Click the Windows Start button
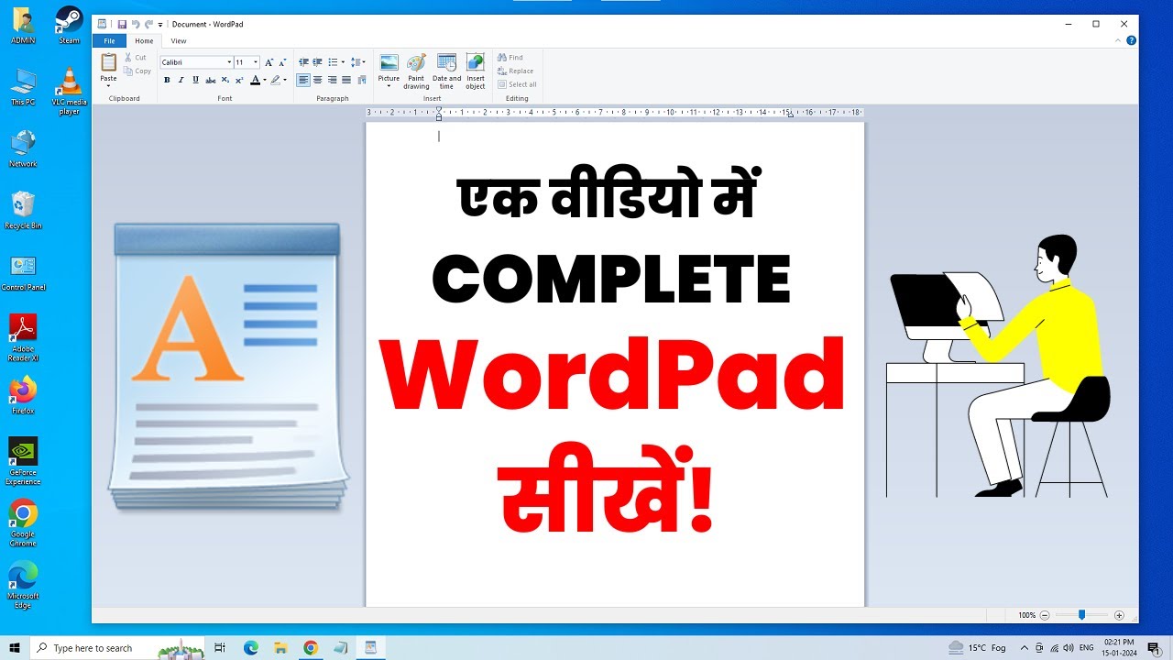Viewport: 1173px width, 660px height. [x=15, y=647]
